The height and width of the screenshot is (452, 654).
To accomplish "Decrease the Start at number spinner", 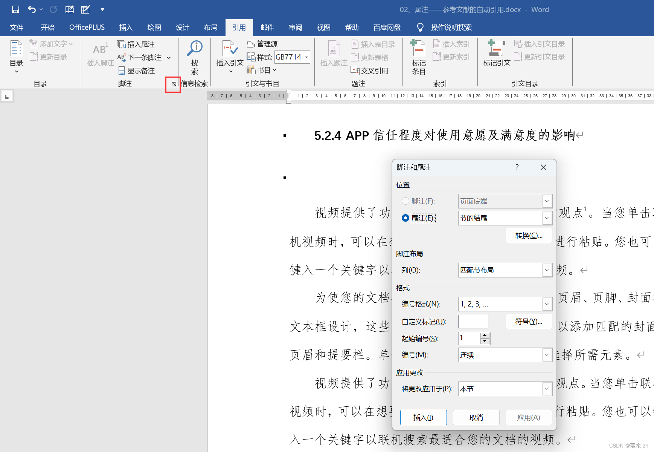I will [x=485, y=341].
